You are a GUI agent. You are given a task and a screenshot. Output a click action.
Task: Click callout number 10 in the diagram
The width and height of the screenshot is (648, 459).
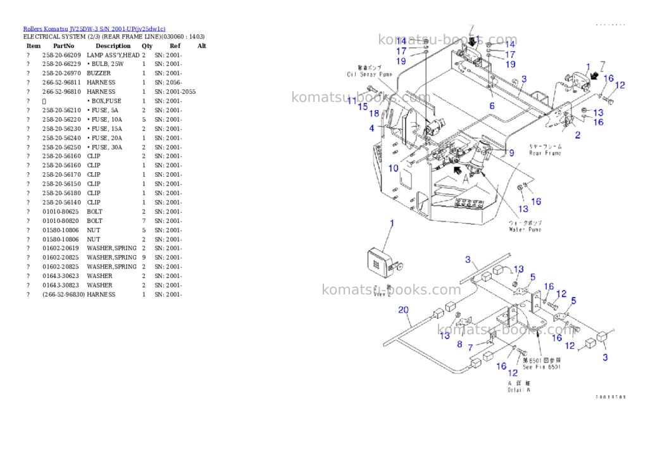pos(394,168)
